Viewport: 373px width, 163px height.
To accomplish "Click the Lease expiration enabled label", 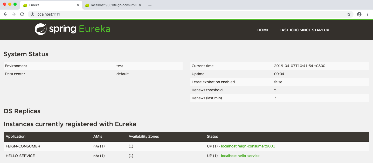I will pos(213,82).
